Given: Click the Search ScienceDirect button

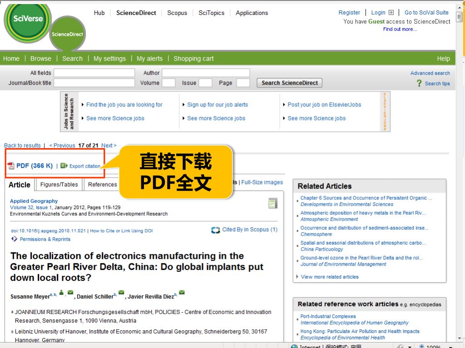Looking at the screenshot, I should [x=289, y=83].
